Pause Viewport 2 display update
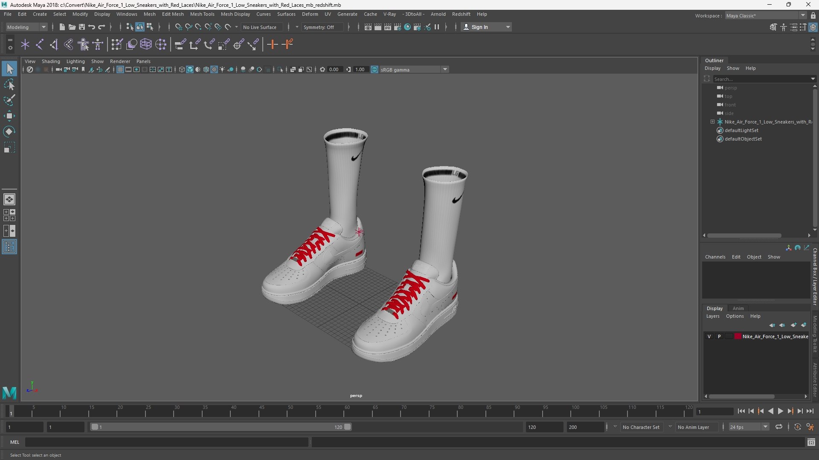 tap(437, 27)
